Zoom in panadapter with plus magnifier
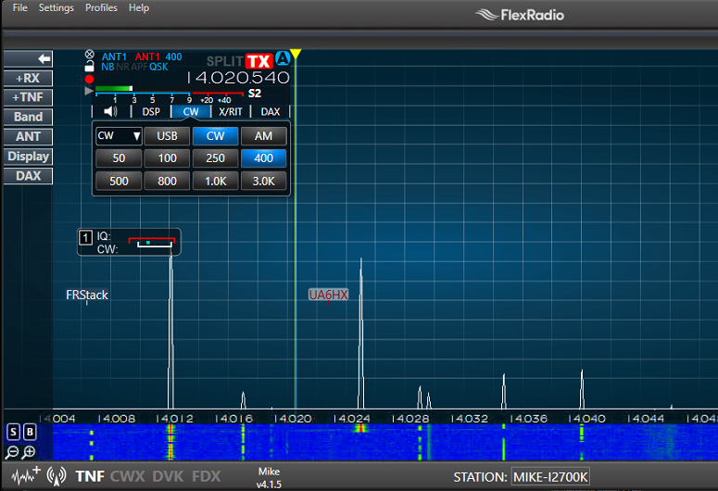This screenshot has width=718, height=491. pos(29,452)
